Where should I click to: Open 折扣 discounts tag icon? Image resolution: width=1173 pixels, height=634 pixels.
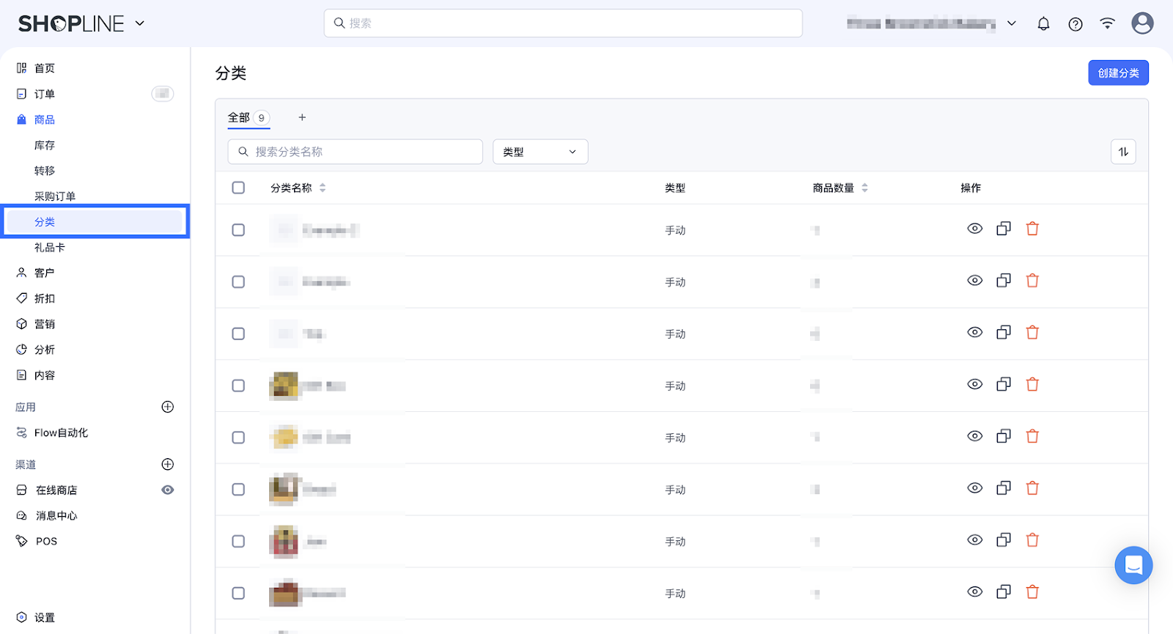tap(22, 298)
